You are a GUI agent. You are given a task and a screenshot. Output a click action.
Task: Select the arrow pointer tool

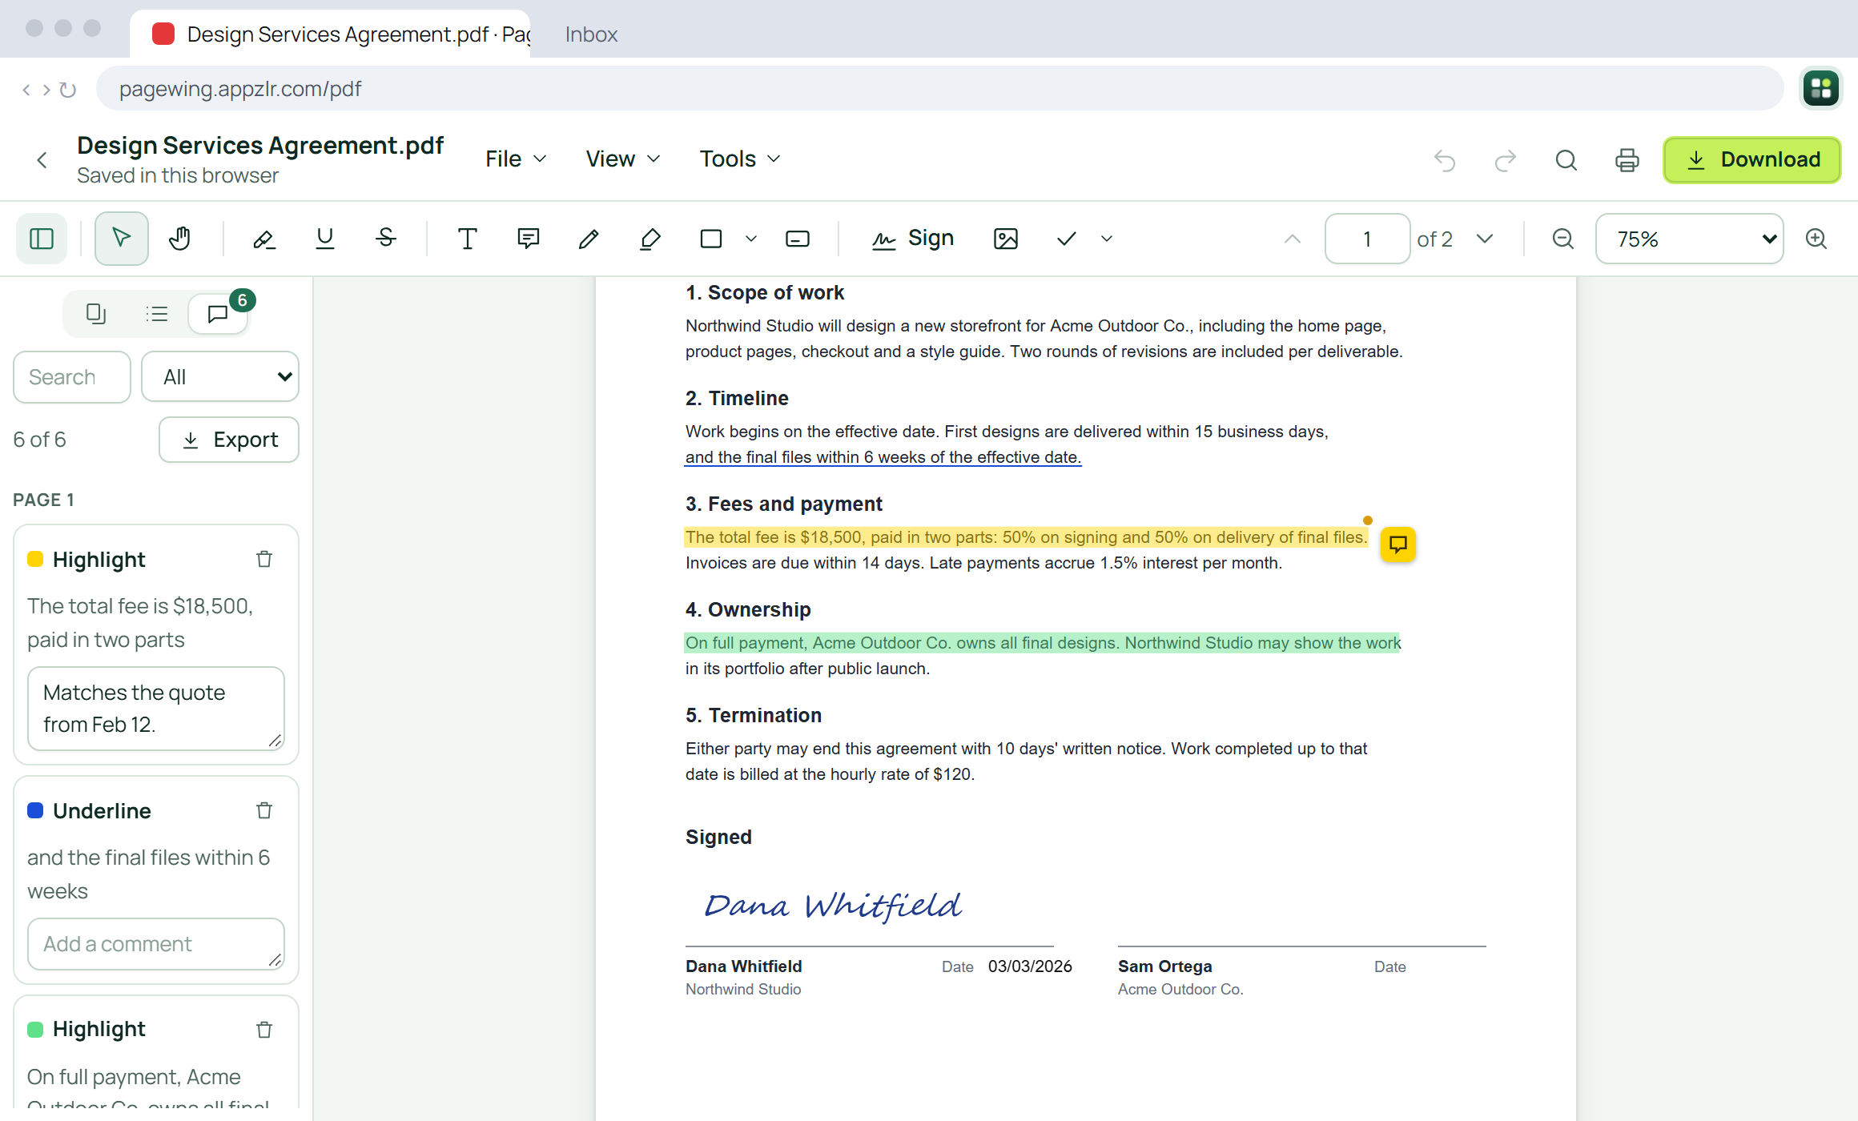click(x=122, y=239)
